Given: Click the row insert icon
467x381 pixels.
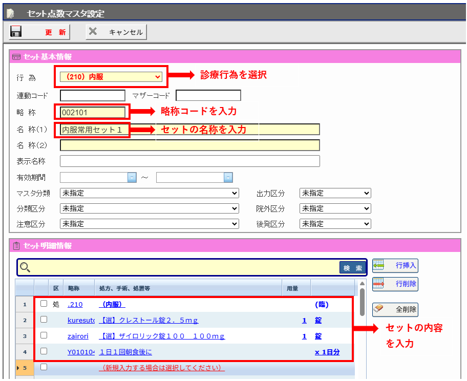Looking at the screenshot, I should click(379, 265).
